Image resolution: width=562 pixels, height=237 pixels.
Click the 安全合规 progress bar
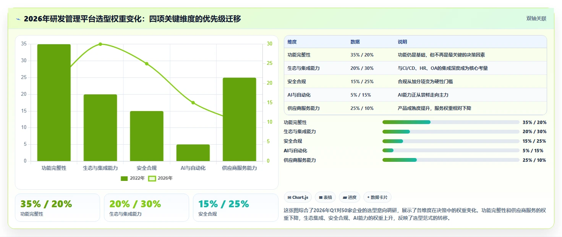pos(451,141)
